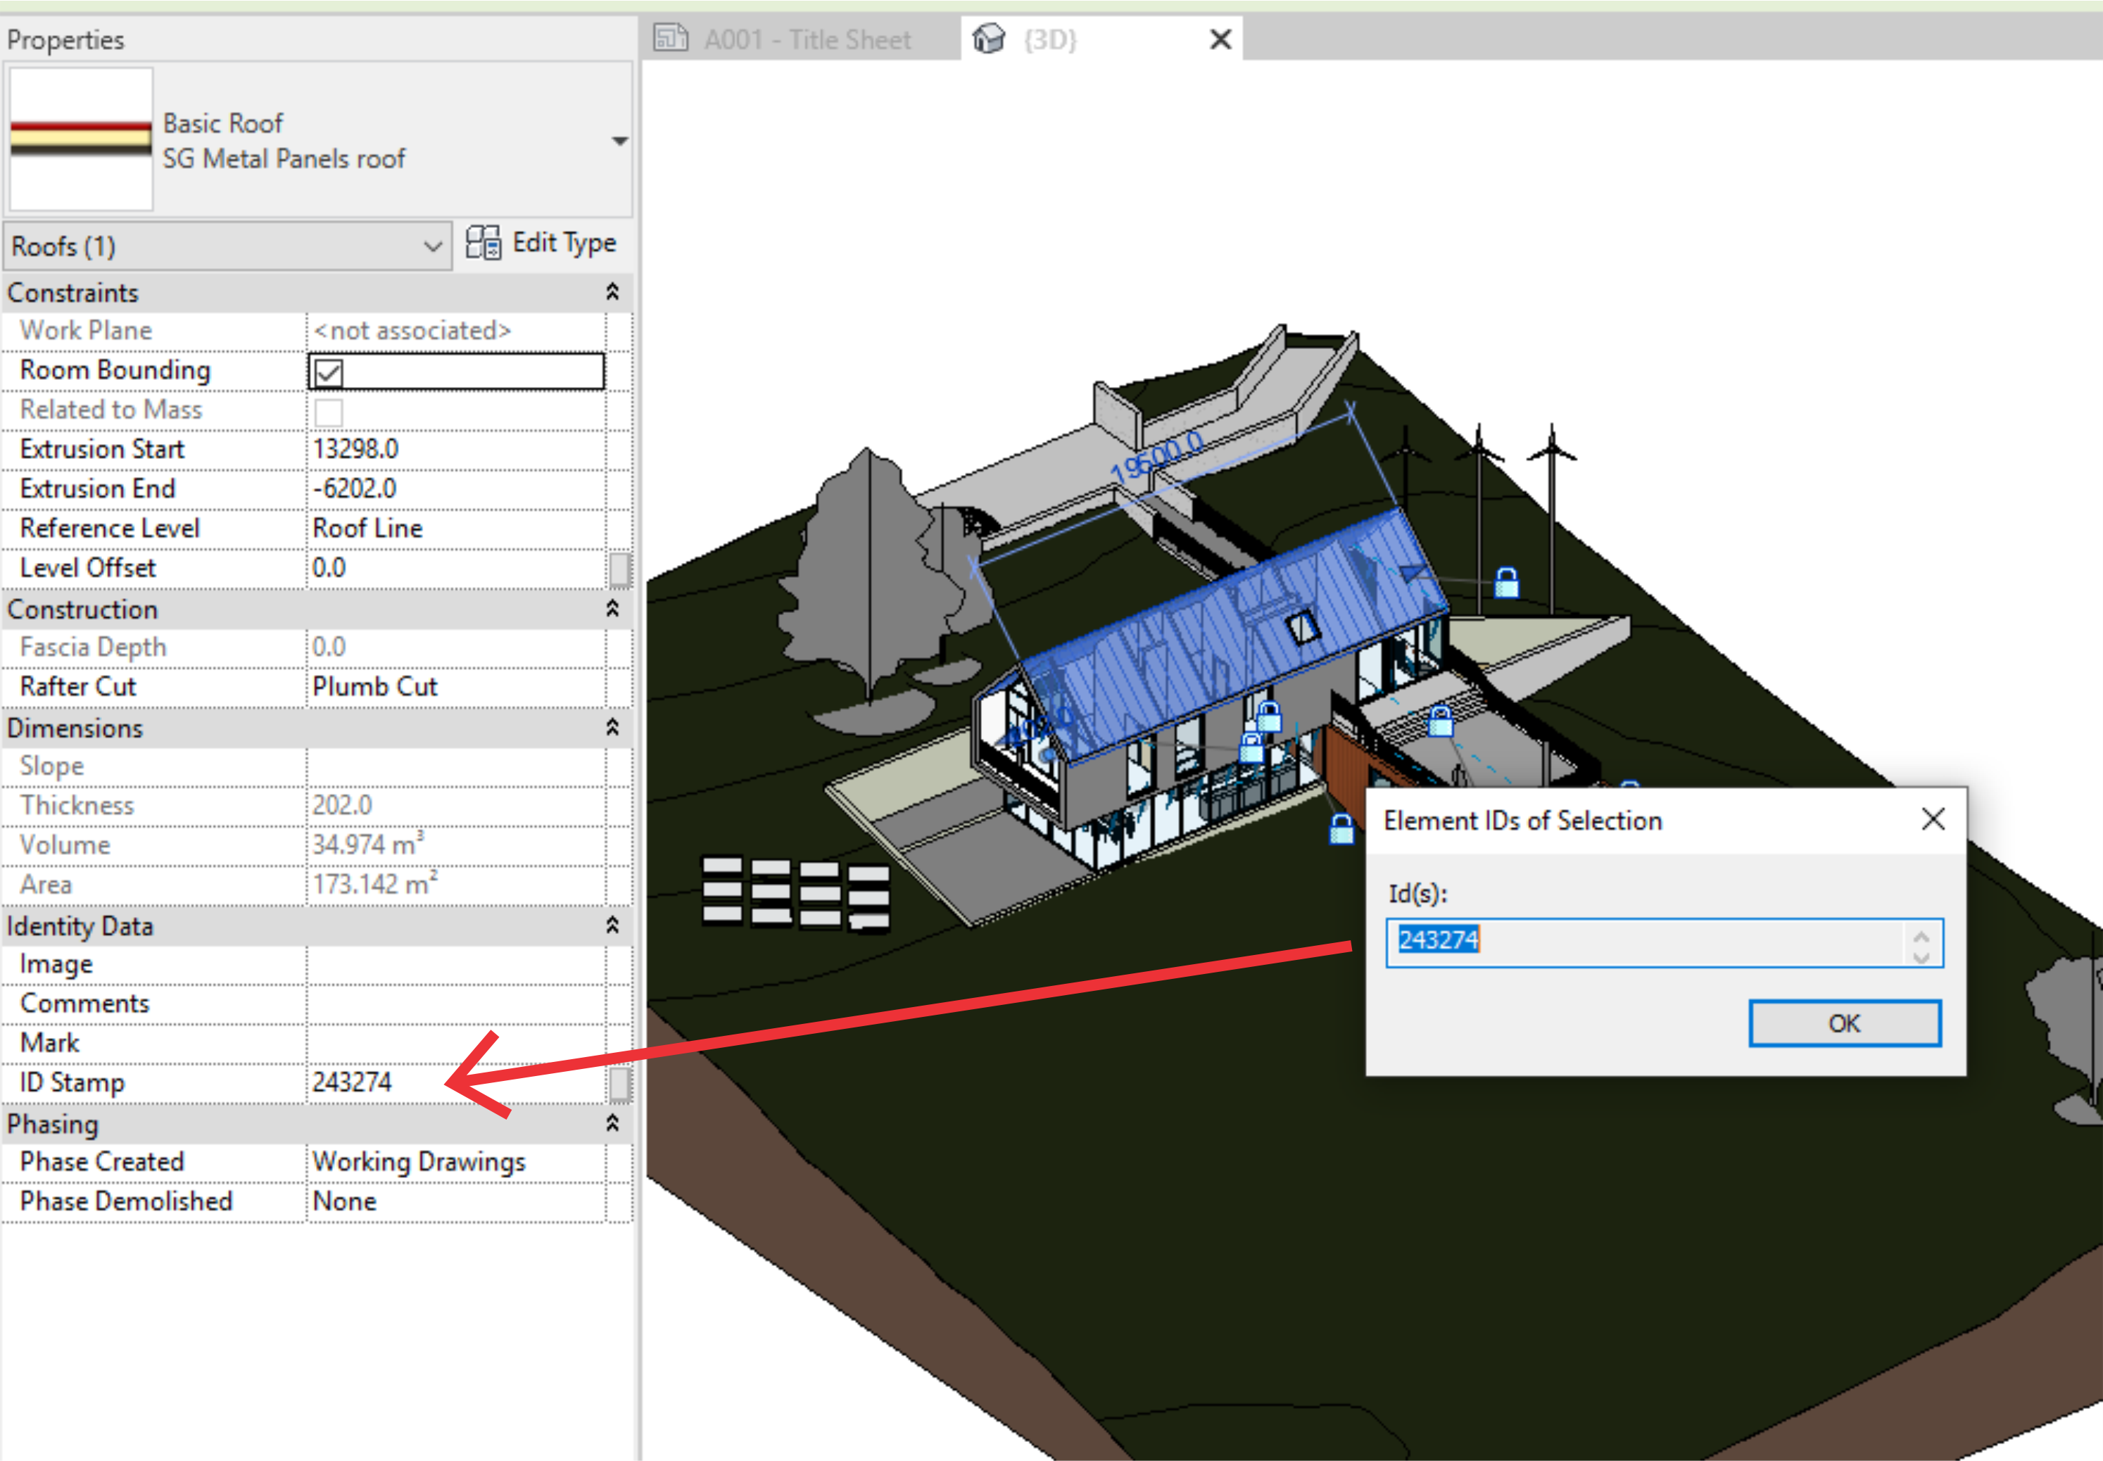Close the Element IDs dialog
The width and height of the screenshot is (2103, 1461).
click(1933, 818)
